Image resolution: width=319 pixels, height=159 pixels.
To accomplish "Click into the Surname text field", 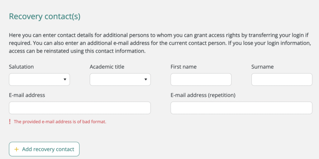I will pyautogui.click(x=282, y=80).
